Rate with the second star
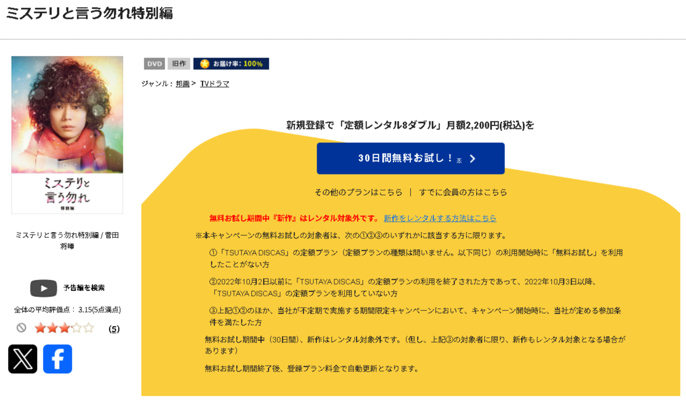Image resolution: width=686 pixels, height=400 pixels. 53,328
